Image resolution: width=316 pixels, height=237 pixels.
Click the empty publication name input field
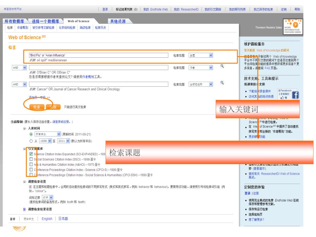pos(98,84)
